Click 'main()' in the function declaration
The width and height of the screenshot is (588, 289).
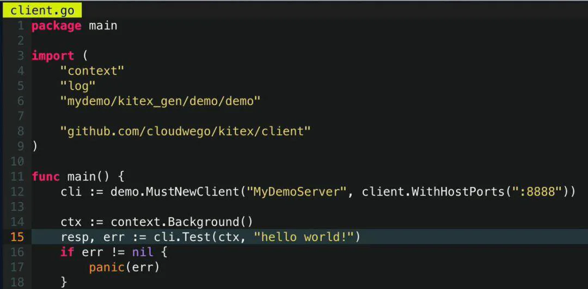tap(88, 177)
